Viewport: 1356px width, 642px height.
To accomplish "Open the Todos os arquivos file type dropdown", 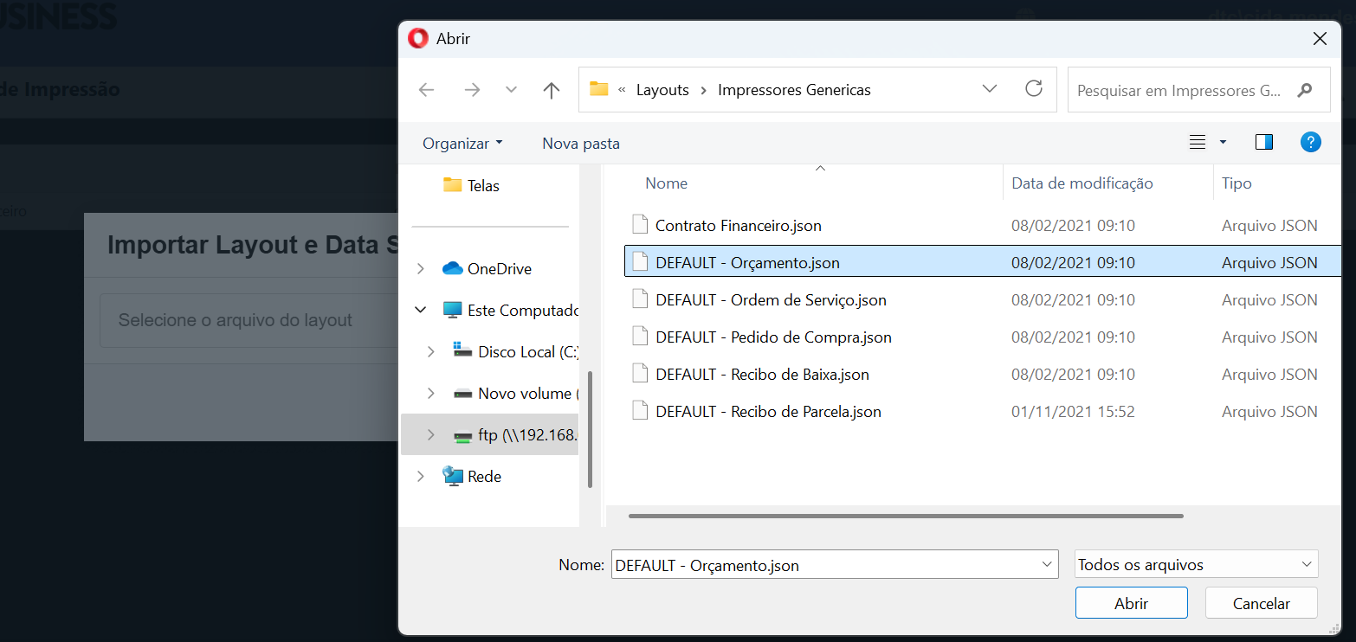I will (1195, 564).
